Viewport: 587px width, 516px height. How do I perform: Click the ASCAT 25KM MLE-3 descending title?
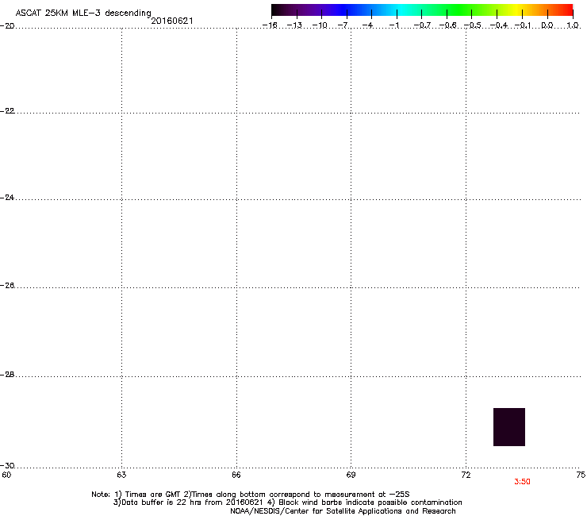point(83,13)
